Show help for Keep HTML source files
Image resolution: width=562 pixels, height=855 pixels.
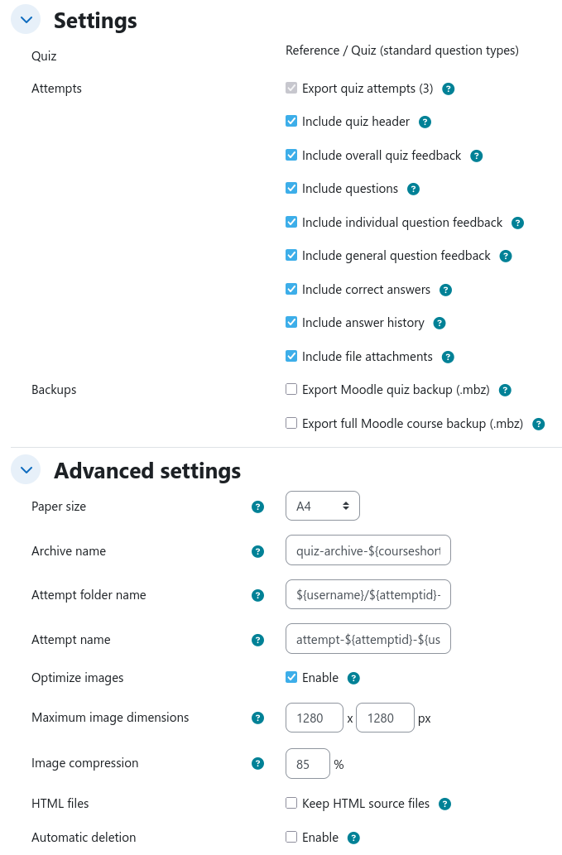click(444, 804)
